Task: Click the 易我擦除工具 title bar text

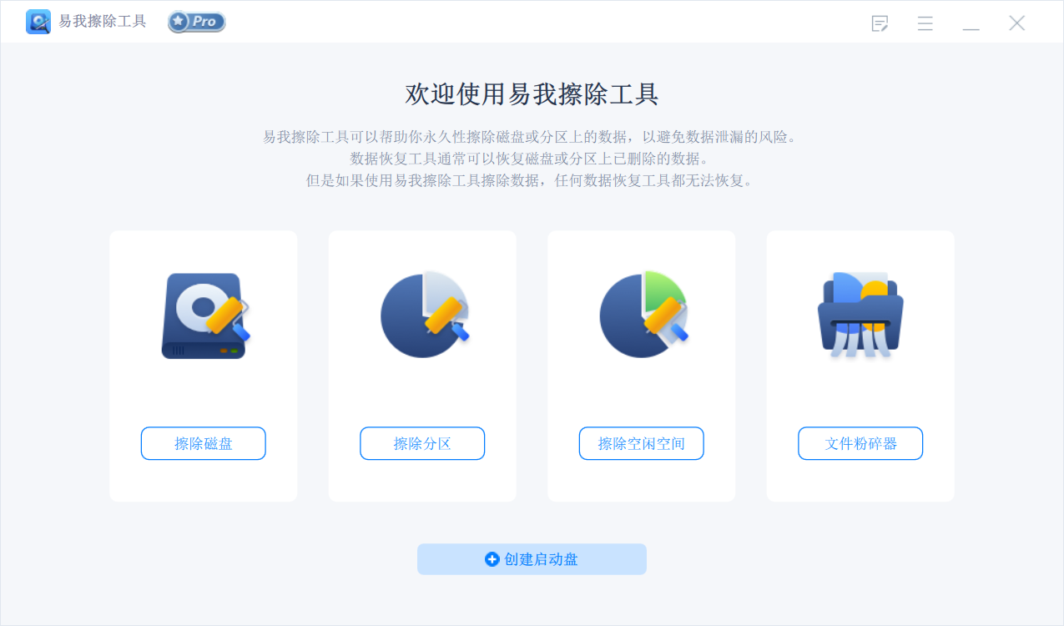Action: [x=103, y=22]
